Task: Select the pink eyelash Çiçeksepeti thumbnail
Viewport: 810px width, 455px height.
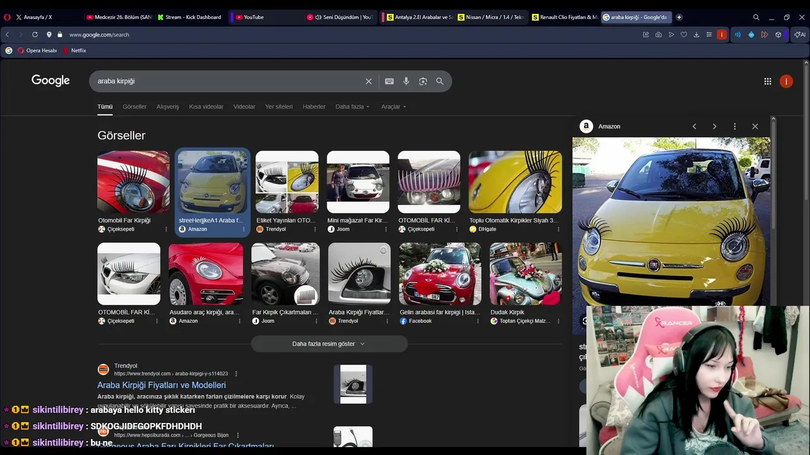Action: [x=429, y=182]
